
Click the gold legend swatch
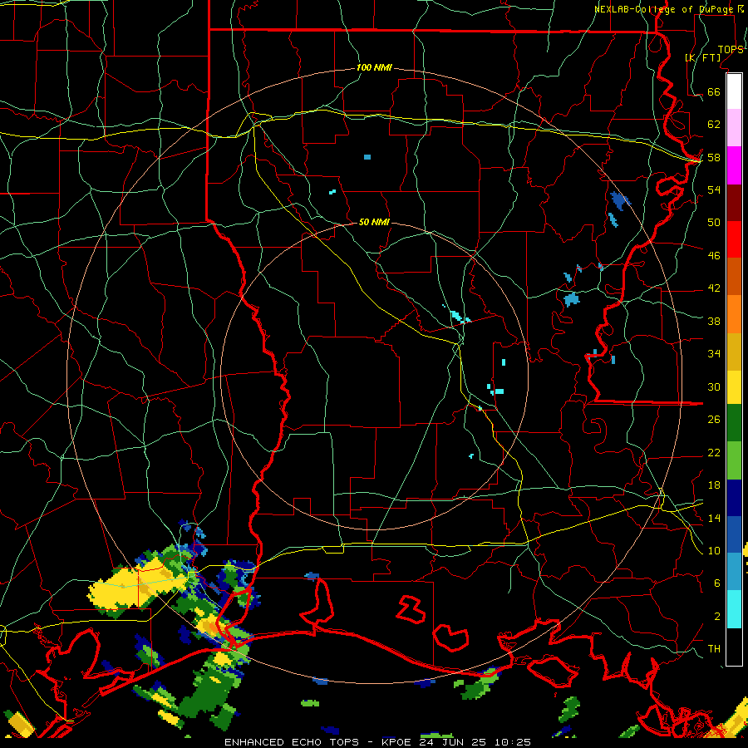(734, 352)
